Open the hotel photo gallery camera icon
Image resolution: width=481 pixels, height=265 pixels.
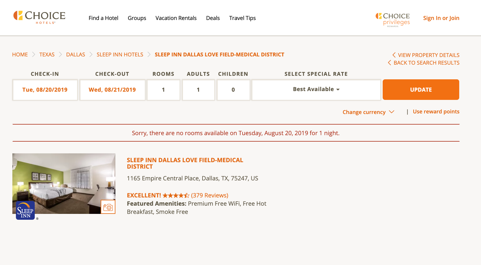[108, 207]
